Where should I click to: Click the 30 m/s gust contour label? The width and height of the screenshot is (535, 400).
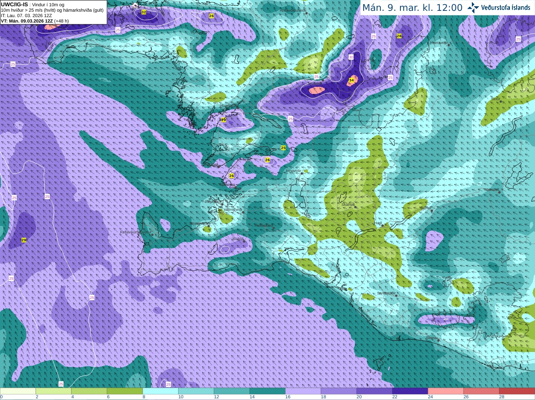351,57
